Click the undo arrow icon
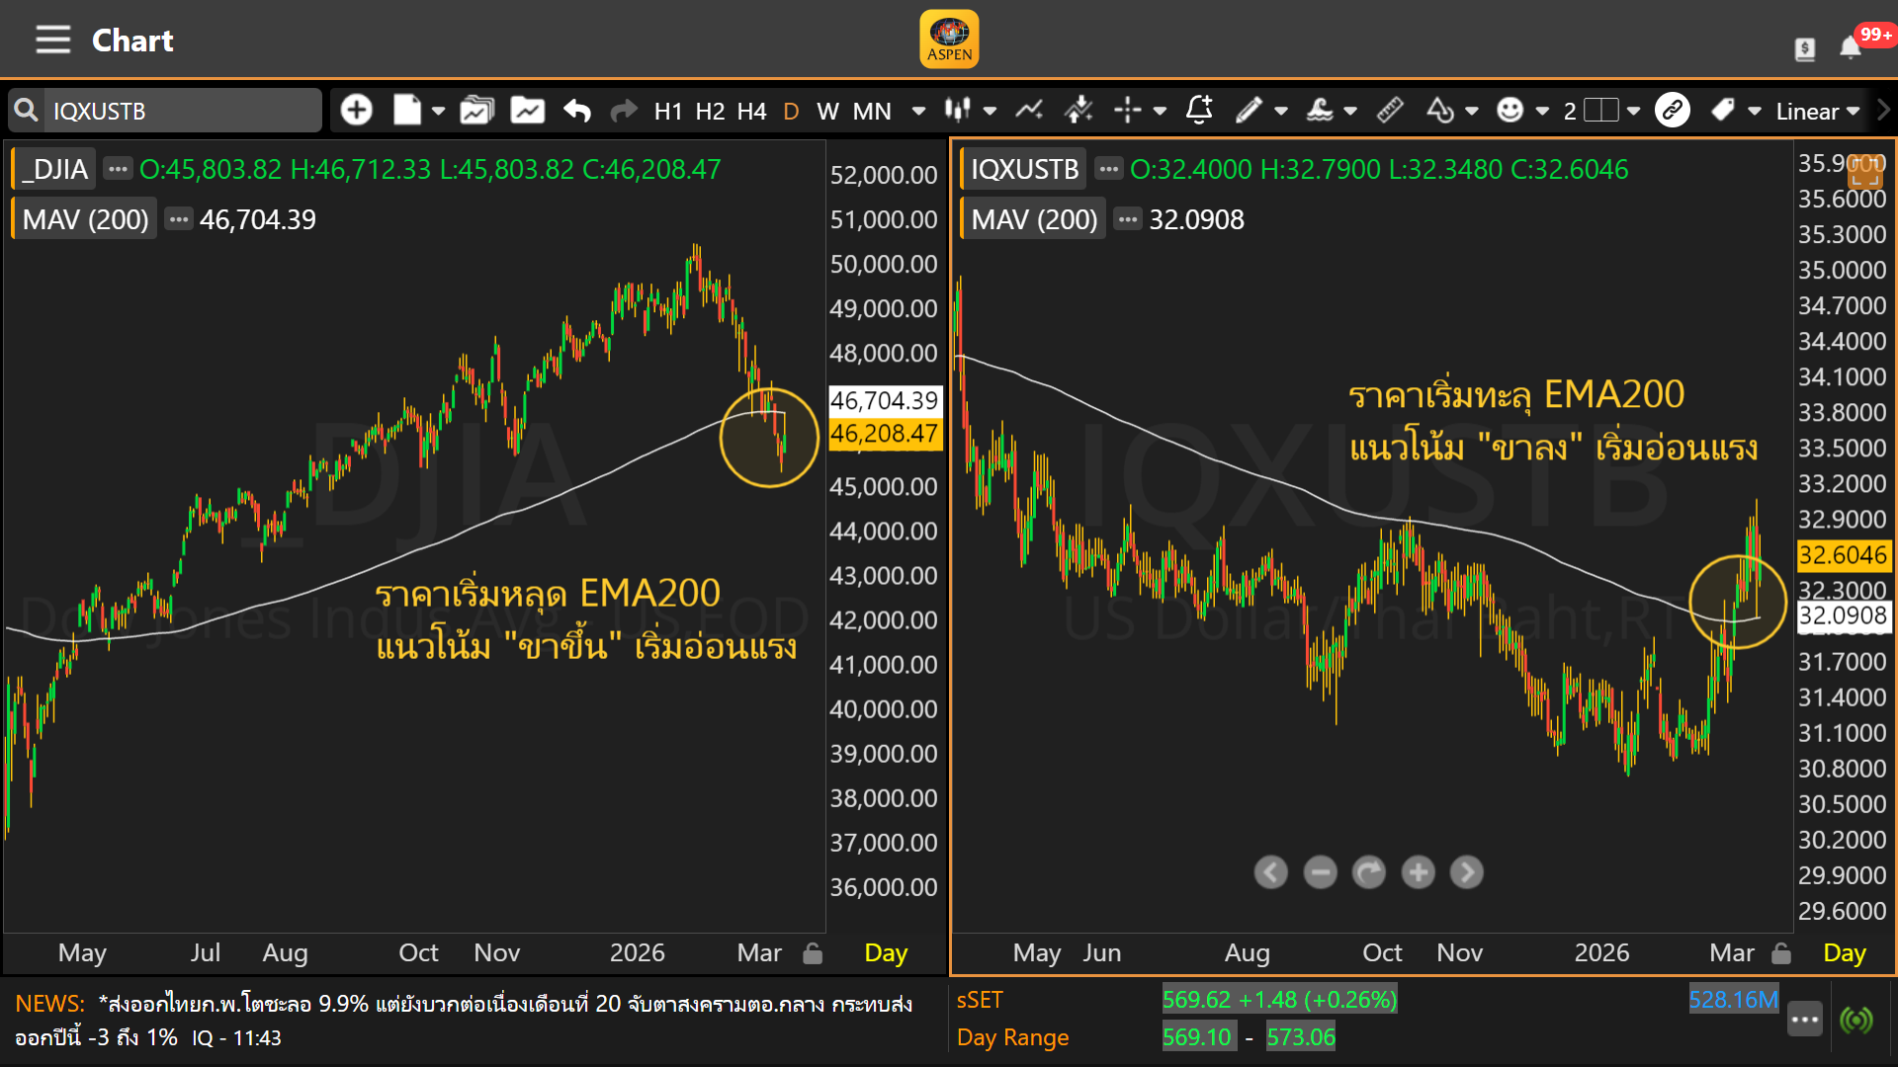 point(577,111)
